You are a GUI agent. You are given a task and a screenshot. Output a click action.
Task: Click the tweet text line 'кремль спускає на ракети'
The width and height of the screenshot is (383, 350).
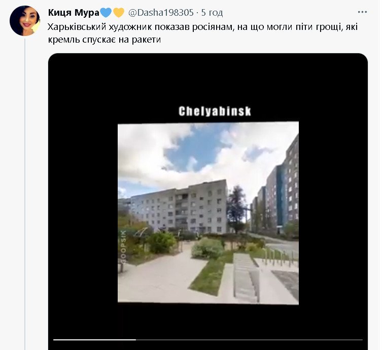click(x=105, y=40)
